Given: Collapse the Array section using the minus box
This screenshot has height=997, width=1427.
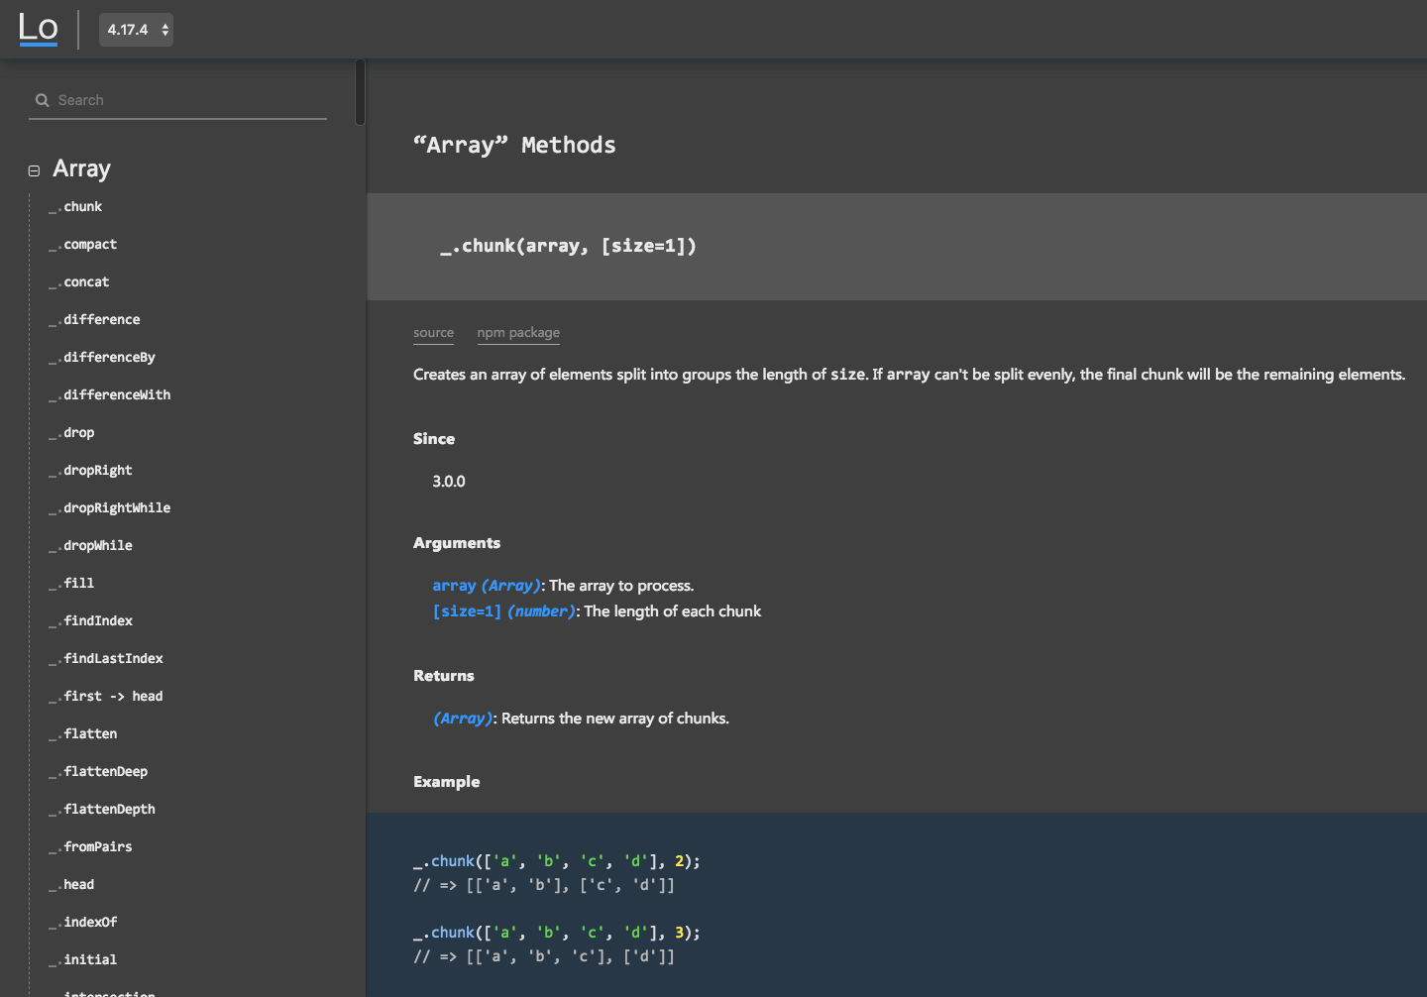Looking at the screenshot, I should pos(33,170).
